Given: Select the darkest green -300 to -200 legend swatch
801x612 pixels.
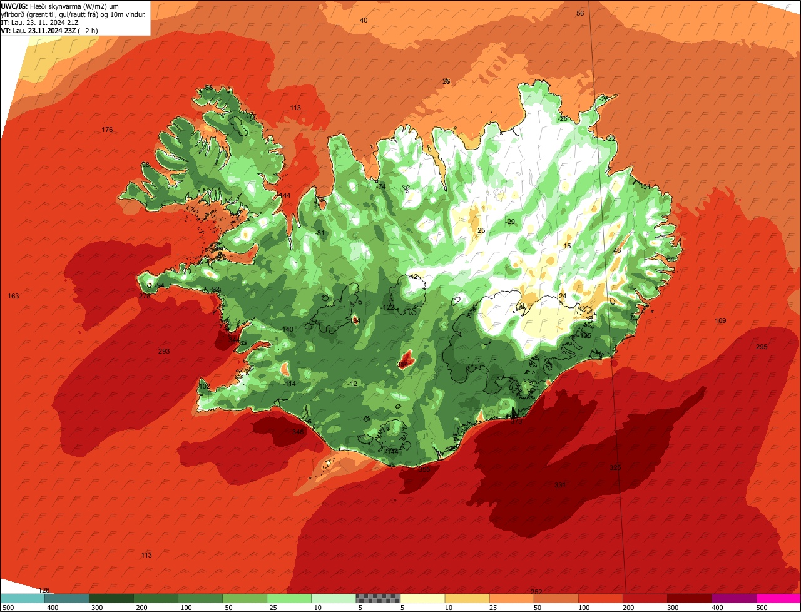Looking at the screenshot, I should (x=111, y=599).
